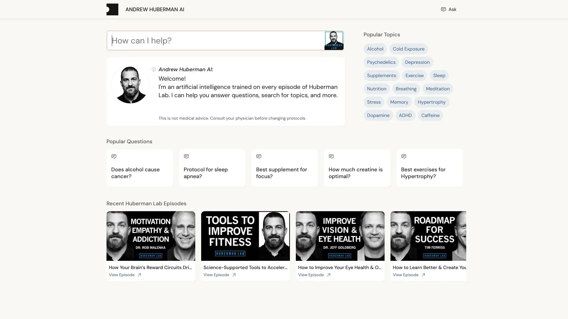Click arrow icon for Reward Circuits episode

click(x=139, y=275)
